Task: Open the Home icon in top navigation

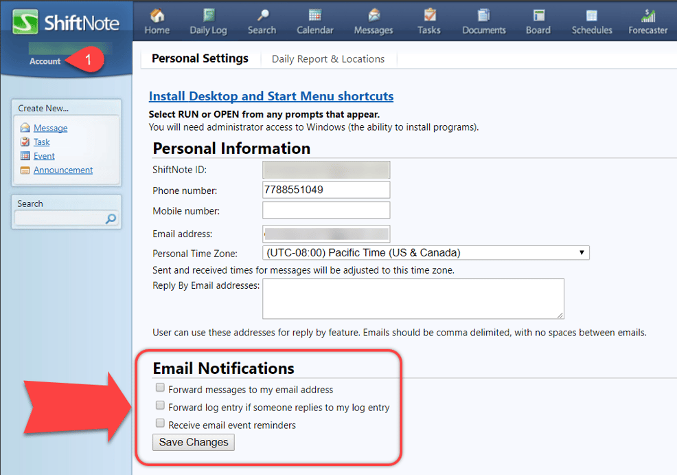Action: 157,16
